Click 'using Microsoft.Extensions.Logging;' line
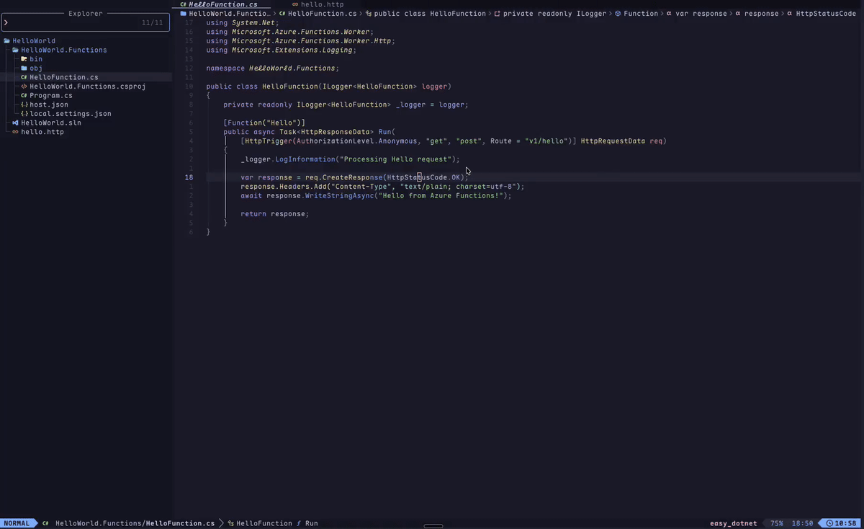 281,50
